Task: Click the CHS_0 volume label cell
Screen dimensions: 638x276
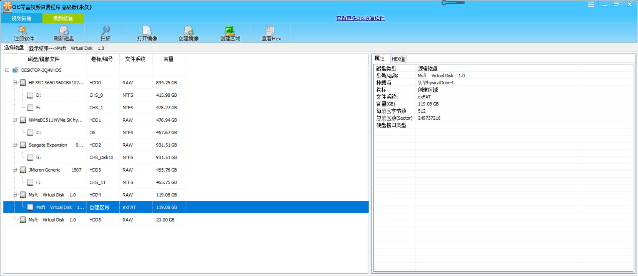Action: [96, 95]
